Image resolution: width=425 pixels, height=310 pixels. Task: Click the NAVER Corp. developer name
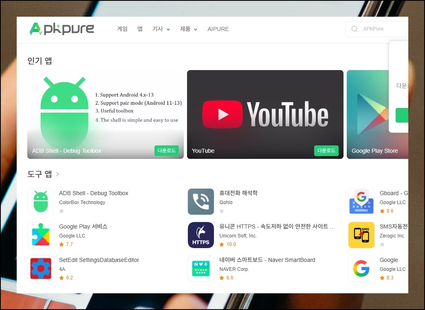(234, 269)
